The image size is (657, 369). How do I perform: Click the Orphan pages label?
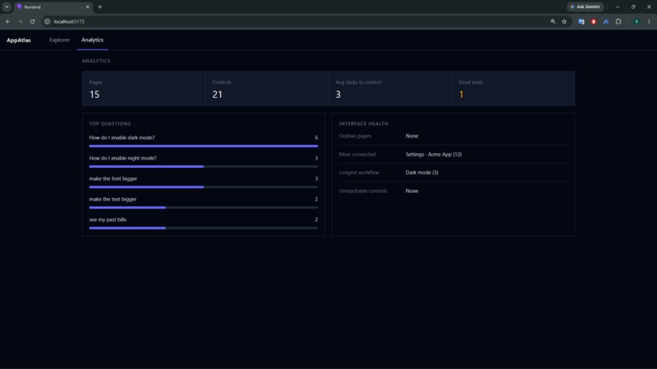pos(355,136)
